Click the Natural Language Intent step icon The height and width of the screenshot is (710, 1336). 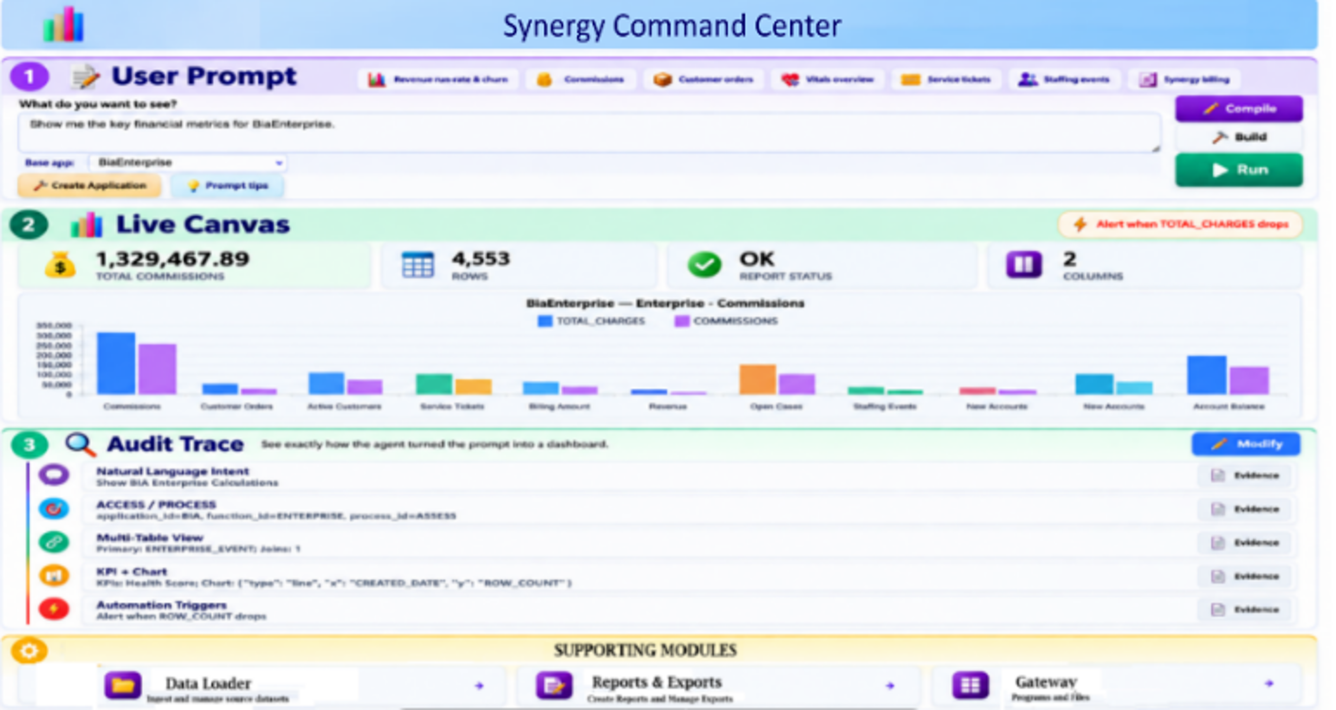coord(54,475)
